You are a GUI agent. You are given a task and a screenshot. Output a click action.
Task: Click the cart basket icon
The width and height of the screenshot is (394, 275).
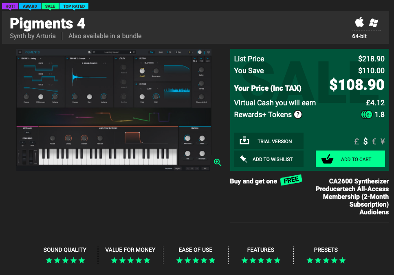pyautogui.click(x=328, y=159)
